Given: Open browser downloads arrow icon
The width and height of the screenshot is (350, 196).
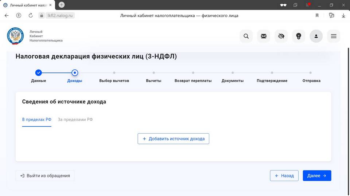Looking at the screenshot, I should click(343, 16).
